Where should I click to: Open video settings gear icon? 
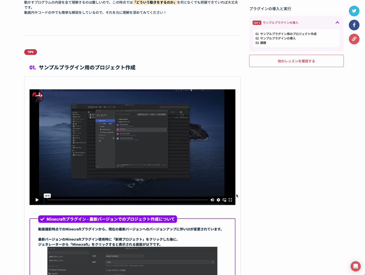pos(218,200)
